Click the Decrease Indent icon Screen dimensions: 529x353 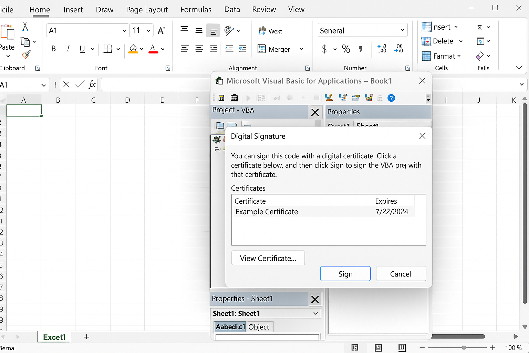(x=229, y=49)
